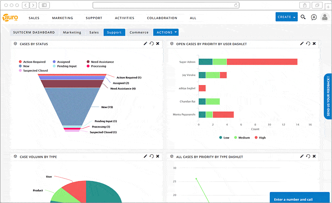Toggle High priority legend entry
This screenshot has width=332, height=203.
260,138
